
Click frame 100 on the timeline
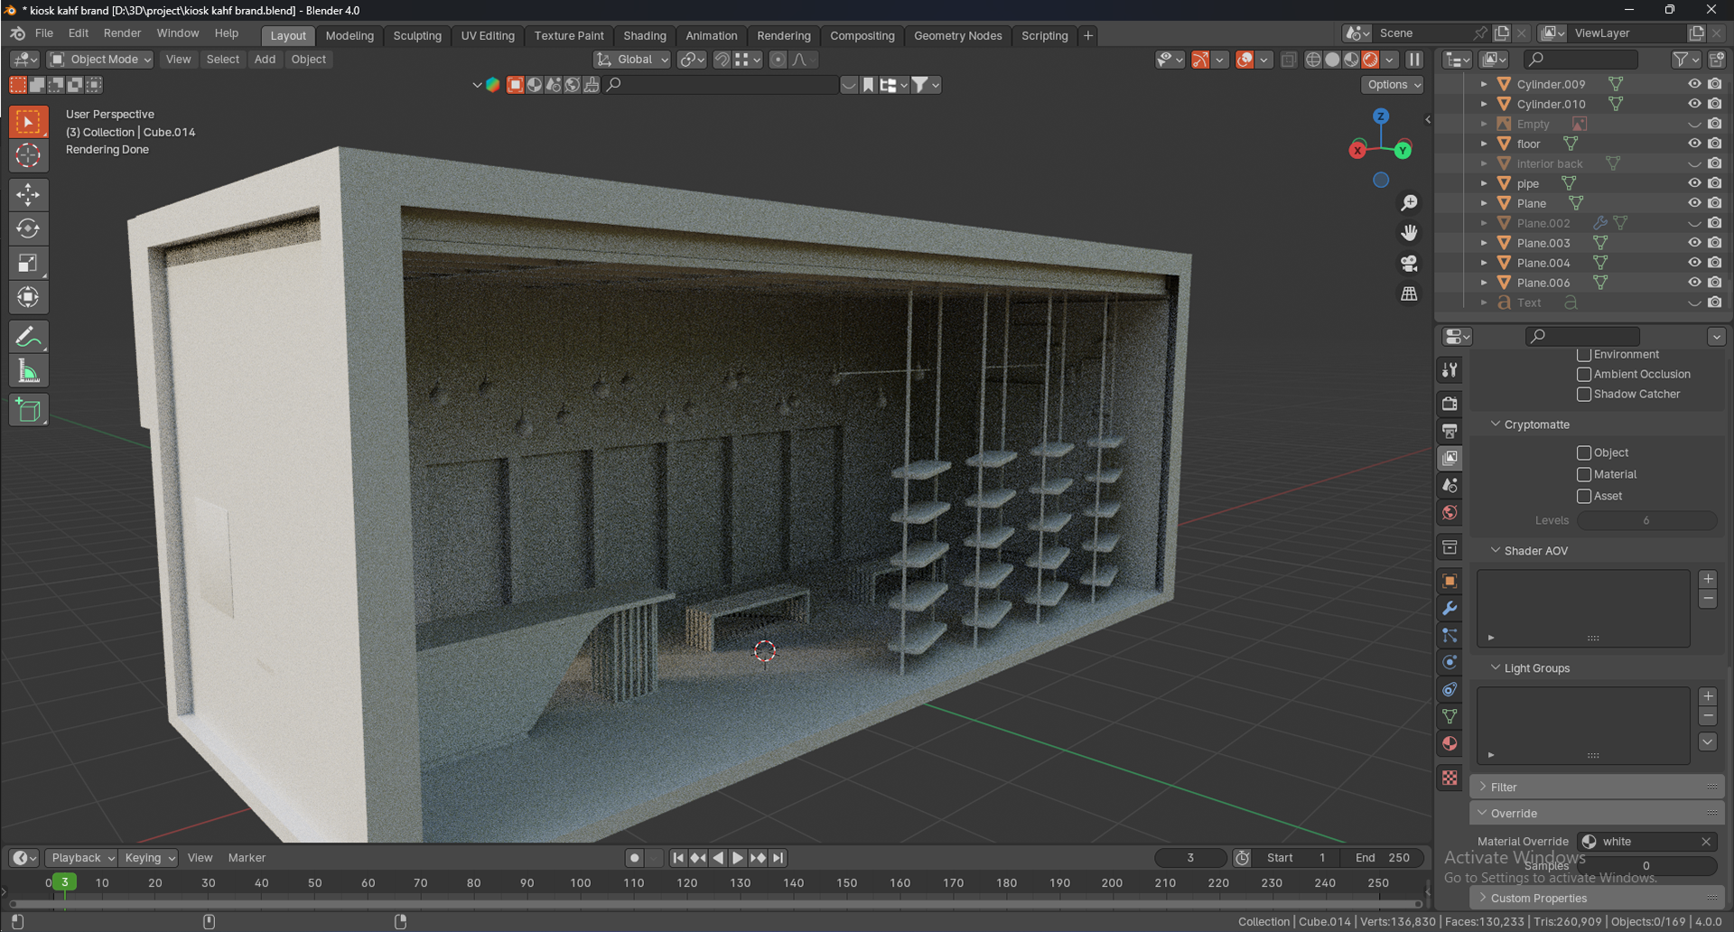tap(581, 883)
